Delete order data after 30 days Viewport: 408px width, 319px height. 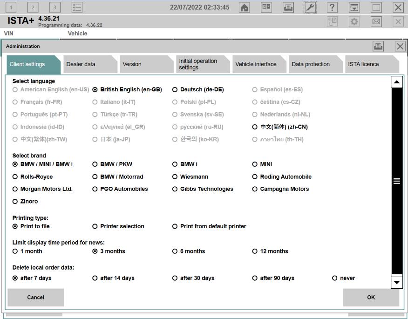pos(194,278)
